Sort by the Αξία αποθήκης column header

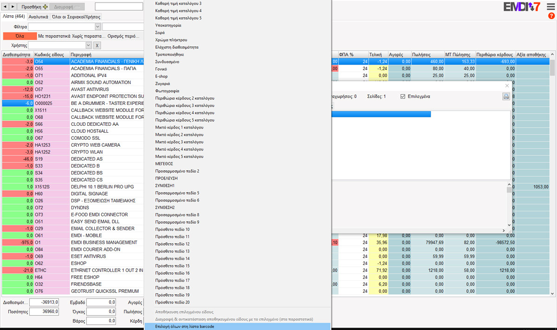(532, 55)
